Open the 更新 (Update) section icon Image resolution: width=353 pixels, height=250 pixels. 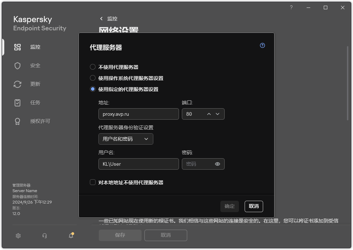point(17,84)
